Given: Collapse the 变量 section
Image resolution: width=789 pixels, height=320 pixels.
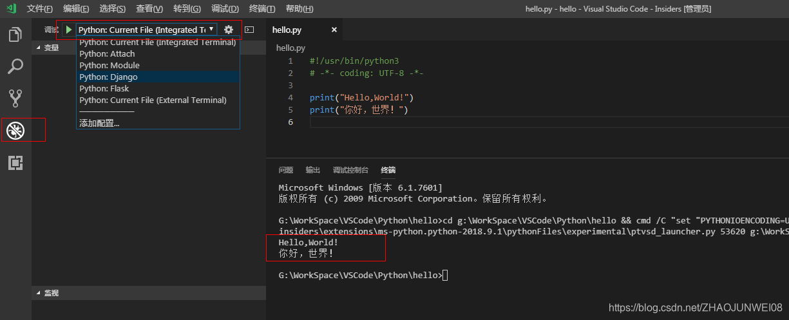Looking at the screenshot, I should 149,48.
